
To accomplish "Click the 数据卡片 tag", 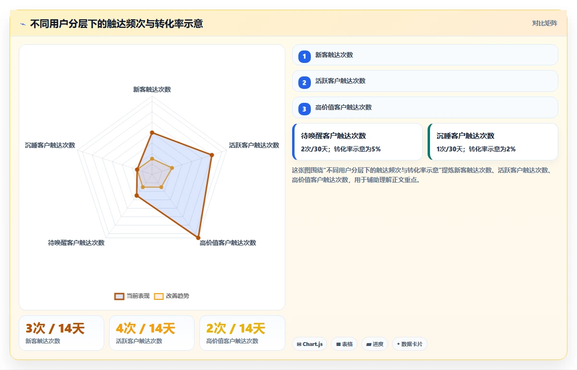I will point(410,344).
